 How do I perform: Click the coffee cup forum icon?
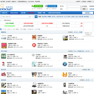65,56
